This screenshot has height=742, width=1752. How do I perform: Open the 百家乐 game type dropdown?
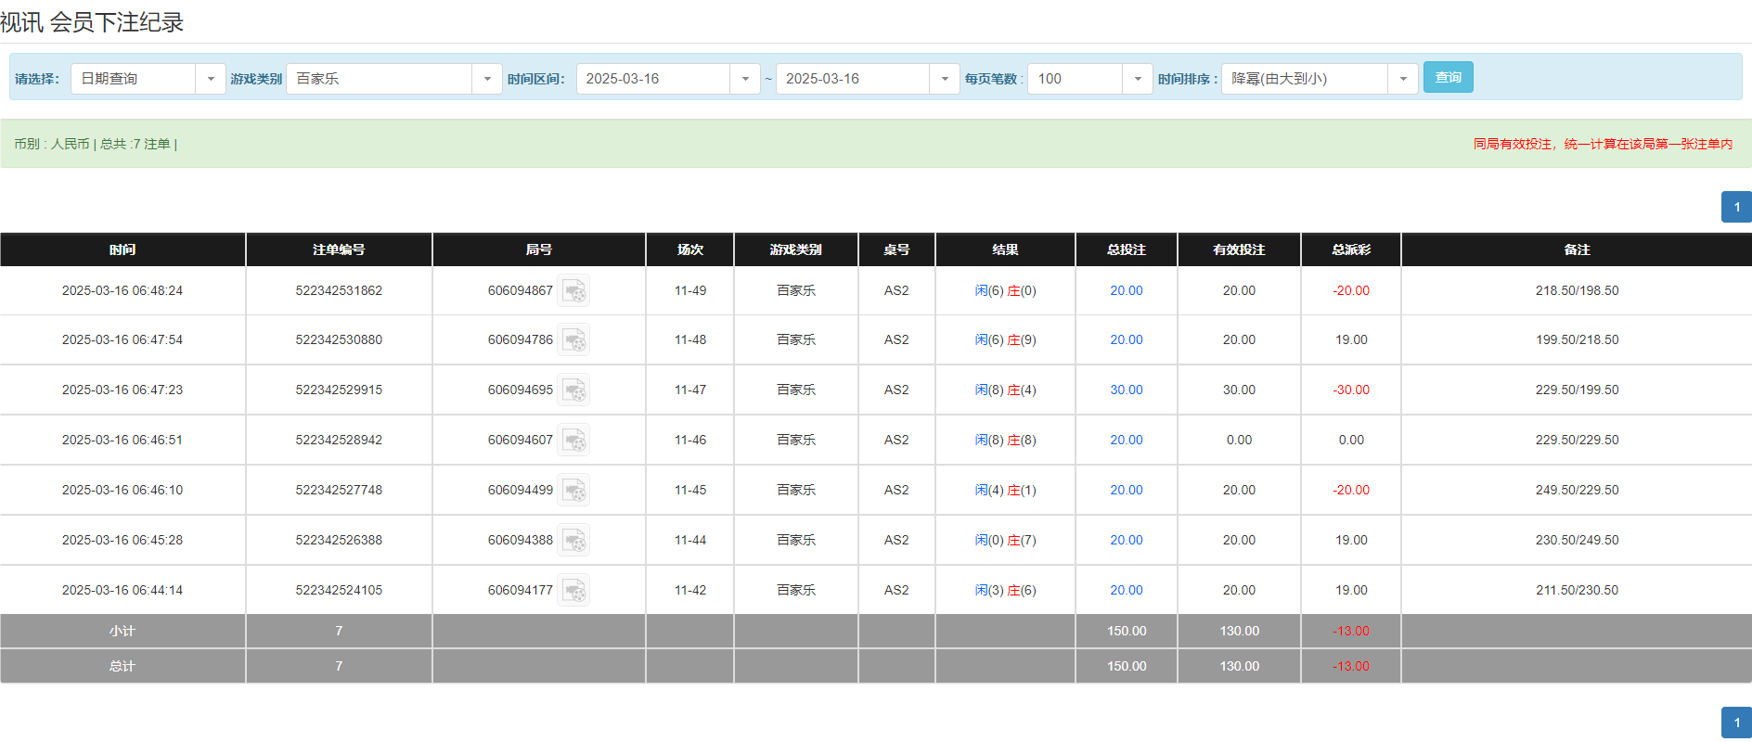[x=487, y=79]
